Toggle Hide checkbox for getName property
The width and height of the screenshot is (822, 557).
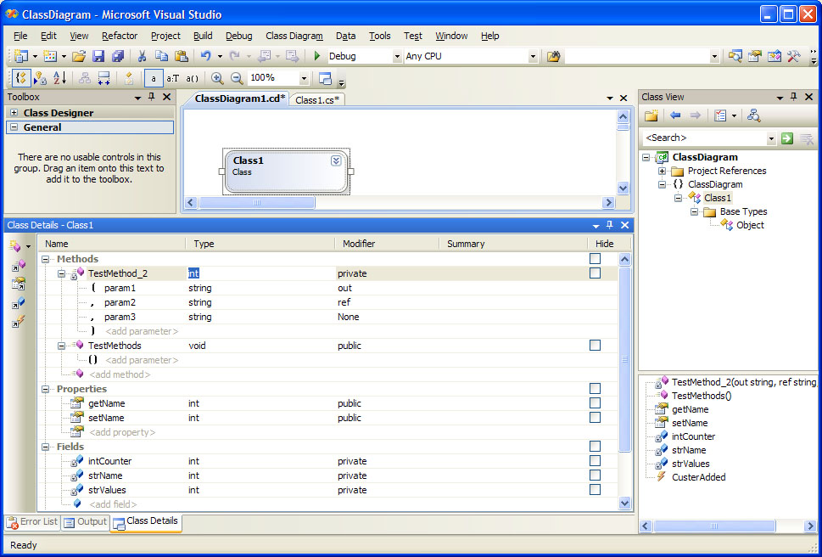coord(595,403)
